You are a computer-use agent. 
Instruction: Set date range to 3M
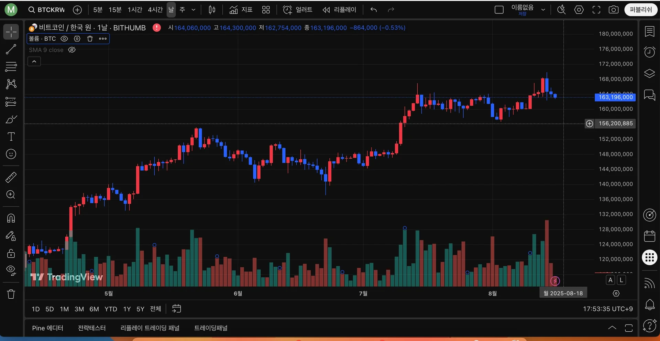coord(79,309)
